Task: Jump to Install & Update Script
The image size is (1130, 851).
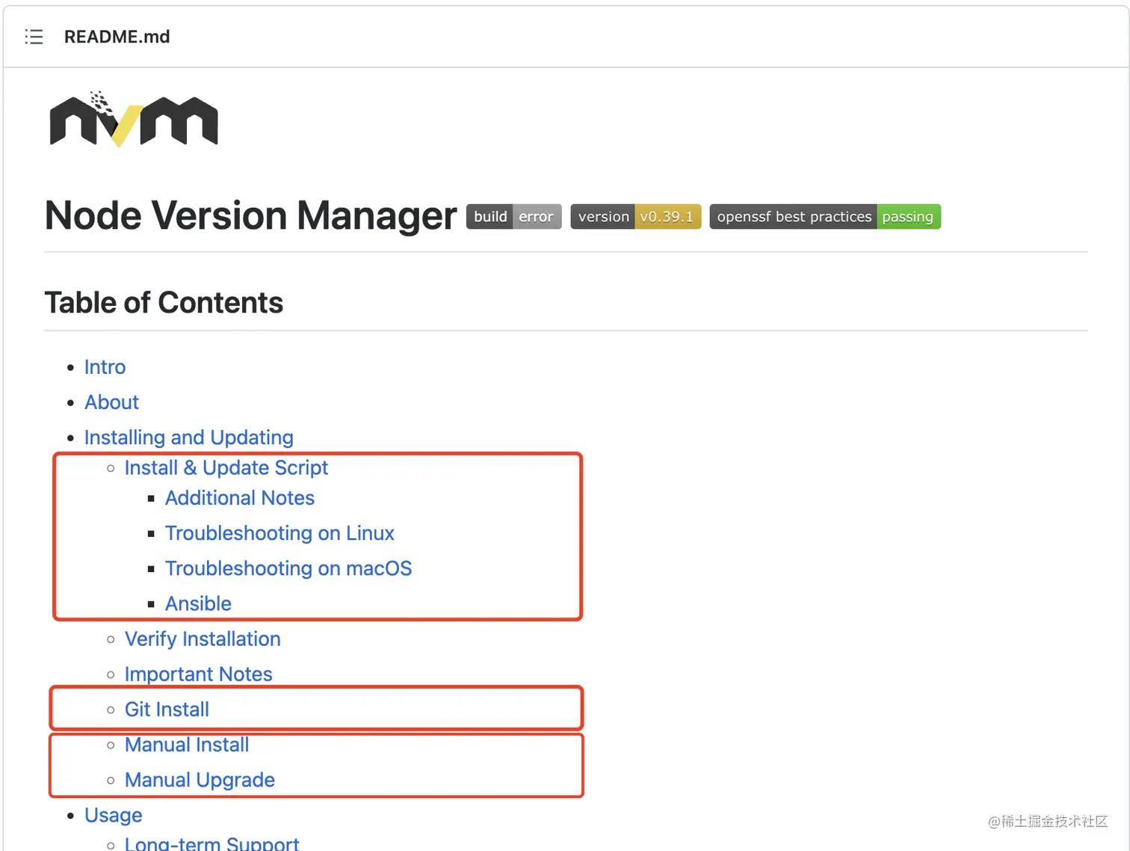Action: tap(226, 468)
